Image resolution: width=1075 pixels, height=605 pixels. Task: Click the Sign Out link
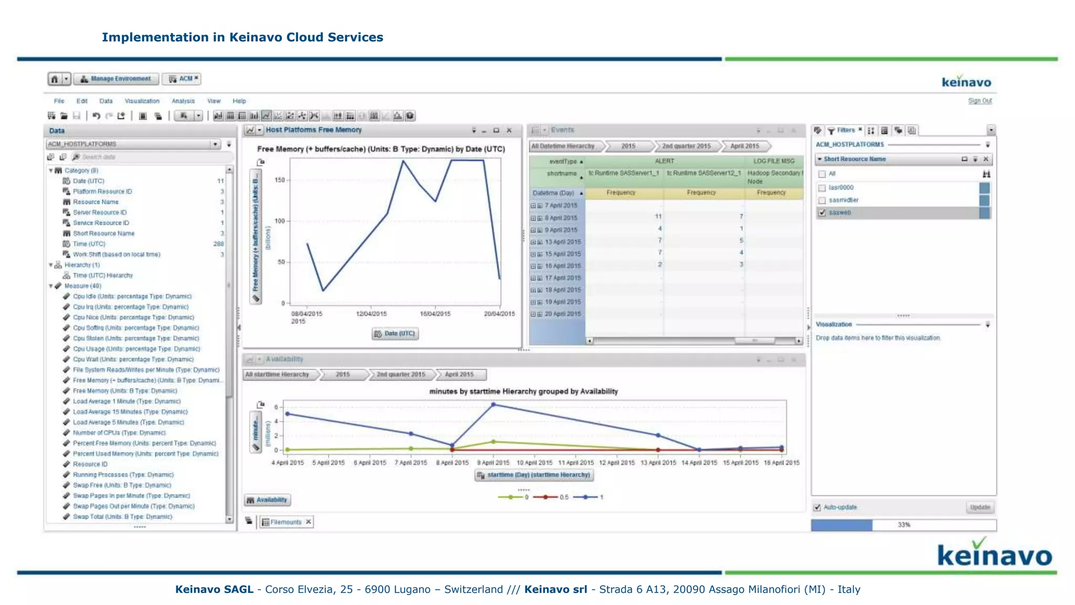pos(979,101)
